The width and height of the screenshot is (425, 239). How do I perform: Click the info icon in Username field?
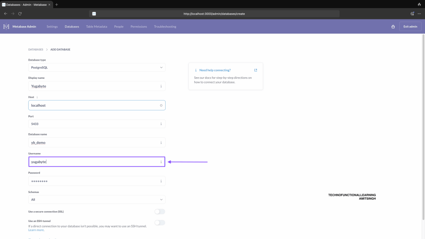[x=161, y=162]
